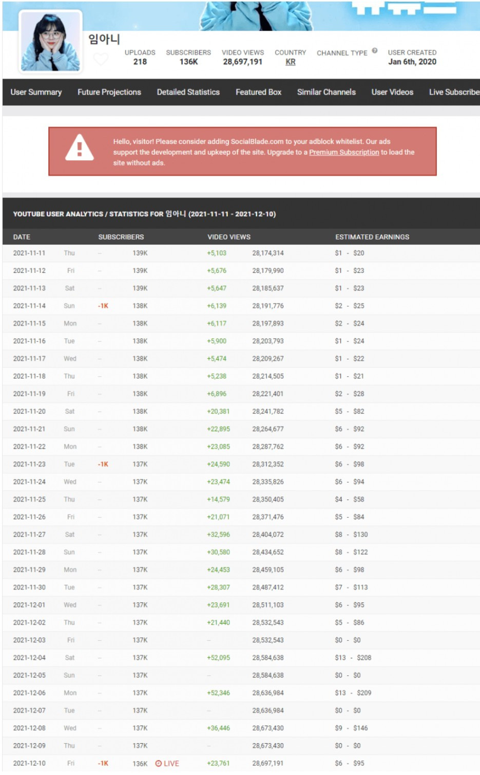This screenshot has height=775, width=480.
Task: Click the SUBSCRIBERS column header
Action: (121, 237)
